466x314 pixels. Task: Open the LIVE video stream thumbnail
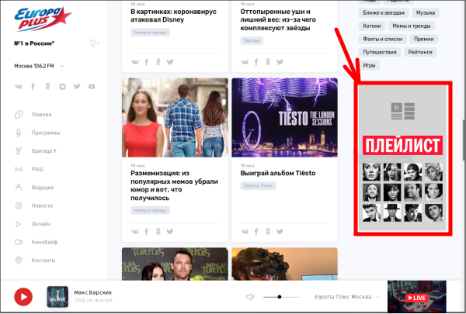(416, 296)
